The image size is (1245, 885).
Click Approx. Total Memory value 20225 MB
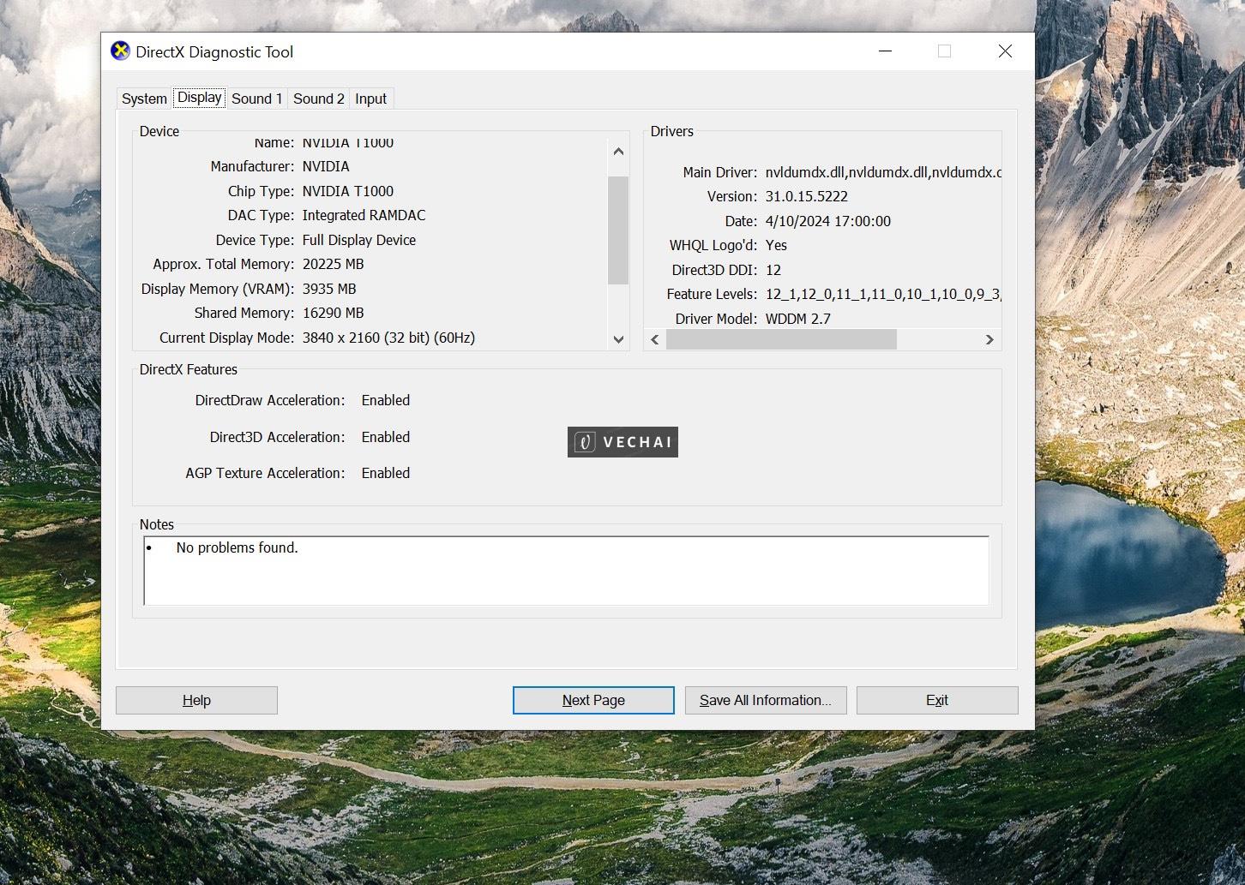tap(333, 264)
